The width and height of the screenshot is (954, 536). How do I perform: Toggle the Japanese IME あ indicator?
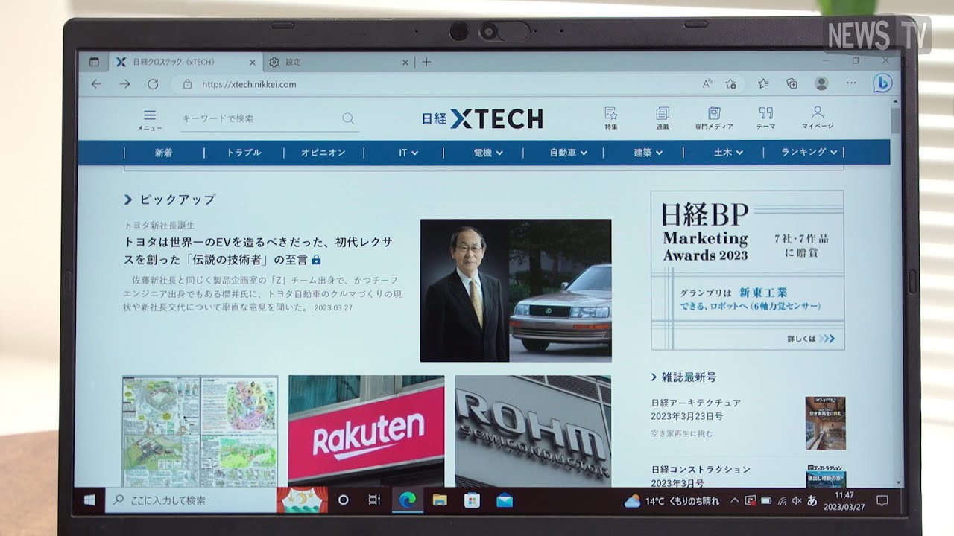[812, 501]
